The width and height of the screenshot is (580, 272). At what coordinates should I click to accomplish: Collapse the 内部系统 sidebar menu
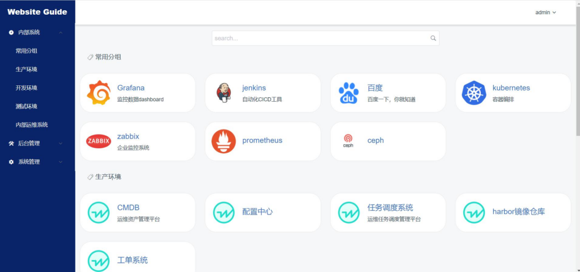tap(37, 32)
